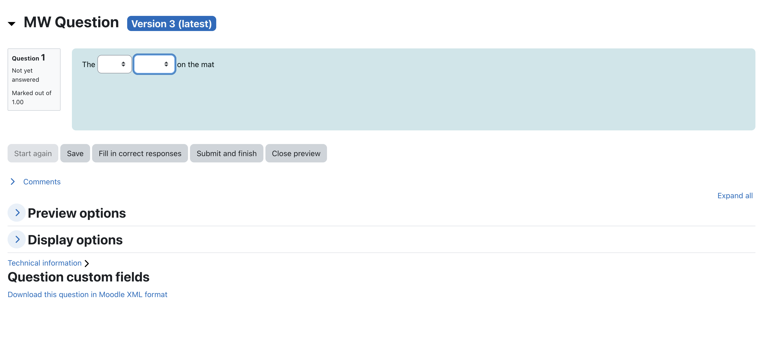Image resolution: width=763 pixels, height=343 pixels.
Task: Click the Display options heading
Action: tap(75, 240)
